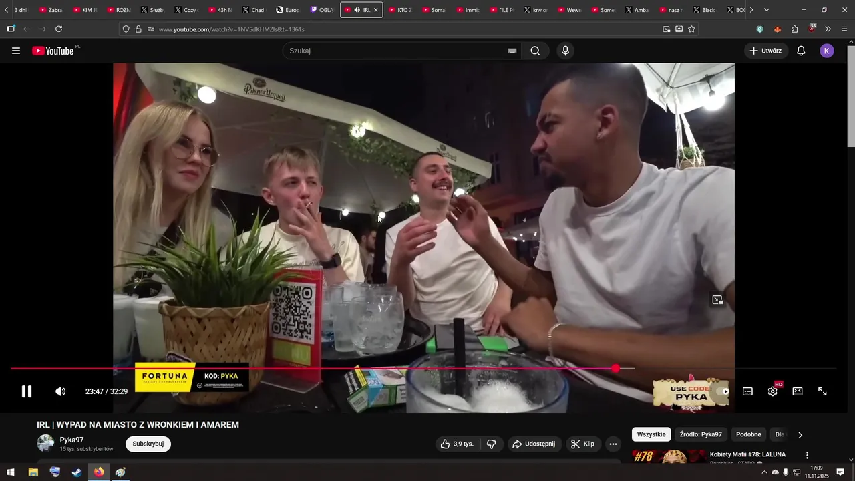Reload the page
The image size is (855, 481).
point(59,29)
